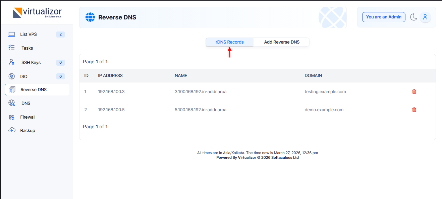The height and width of the screenshot is (199, 442).
Task: Click the DNS globe search icon
Action: coord(12,103)
